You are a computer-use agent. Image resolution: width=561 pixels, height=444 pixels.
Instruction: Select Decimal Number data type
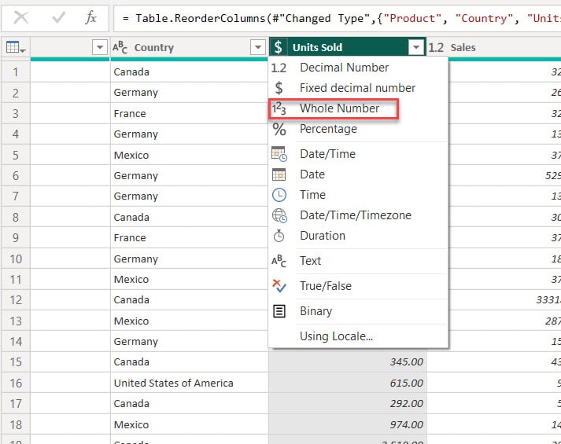(x=358, y=68)
